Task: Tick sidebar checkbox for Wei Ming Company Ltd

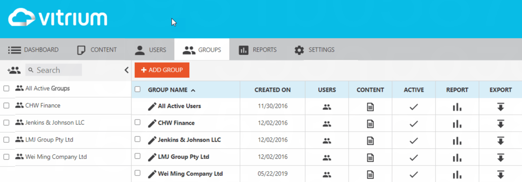Action: tap(6, 157)
